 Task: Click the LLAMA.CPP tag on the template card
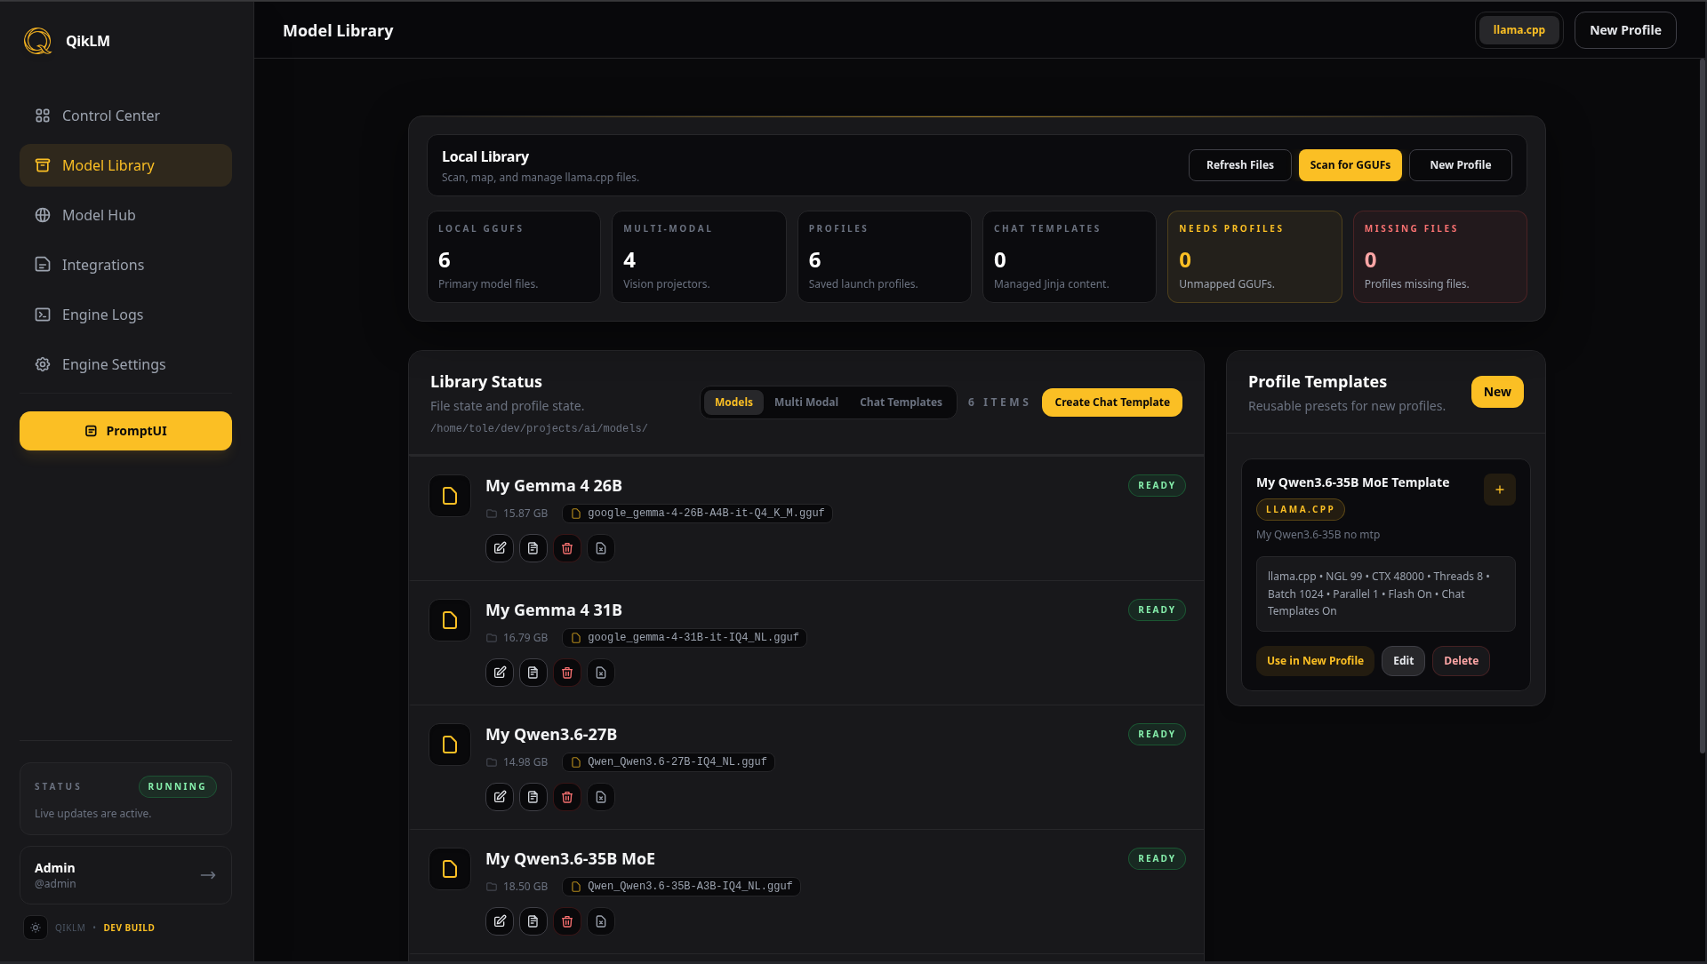(x=1300, y=510)
